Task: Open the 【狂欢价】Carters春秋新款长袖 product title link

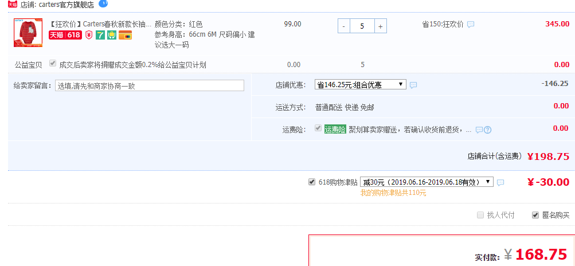Action: (100, 24)
